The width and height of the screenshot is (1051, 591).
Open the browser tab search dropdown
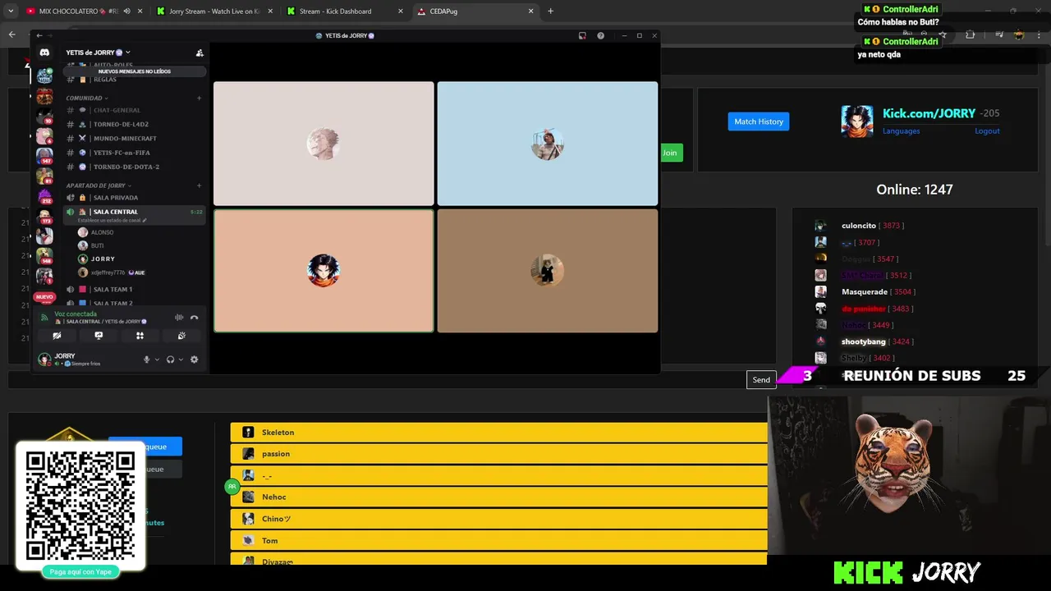click(11, 11)
